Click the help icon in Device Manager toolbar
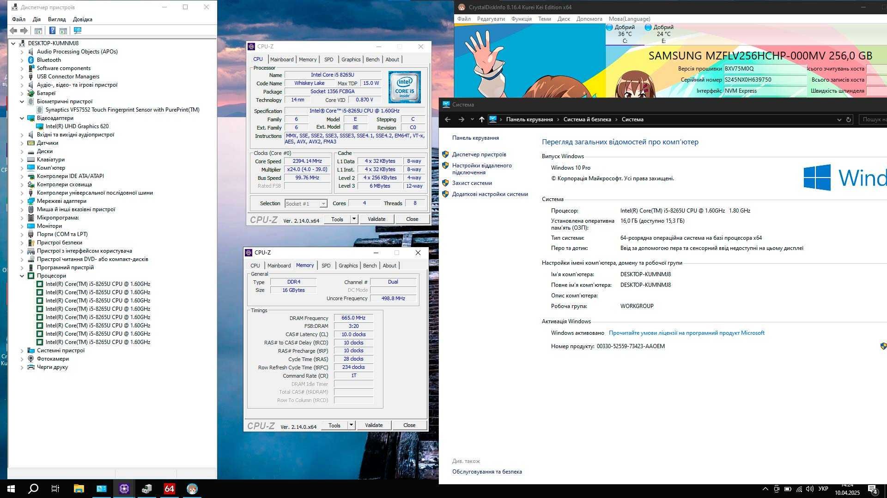887x498 pixels. click(x=52, y=30)
